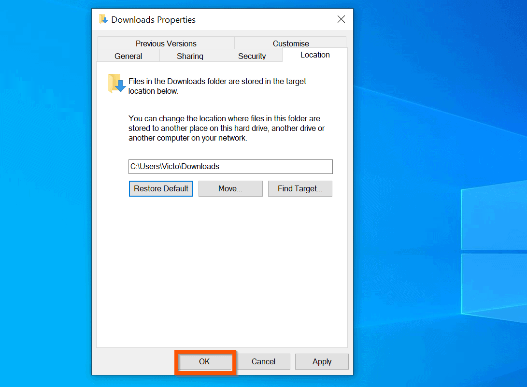Confirm changes with the OK button
Viewport: 527px width, 387px height.
[x=204, y=361]
